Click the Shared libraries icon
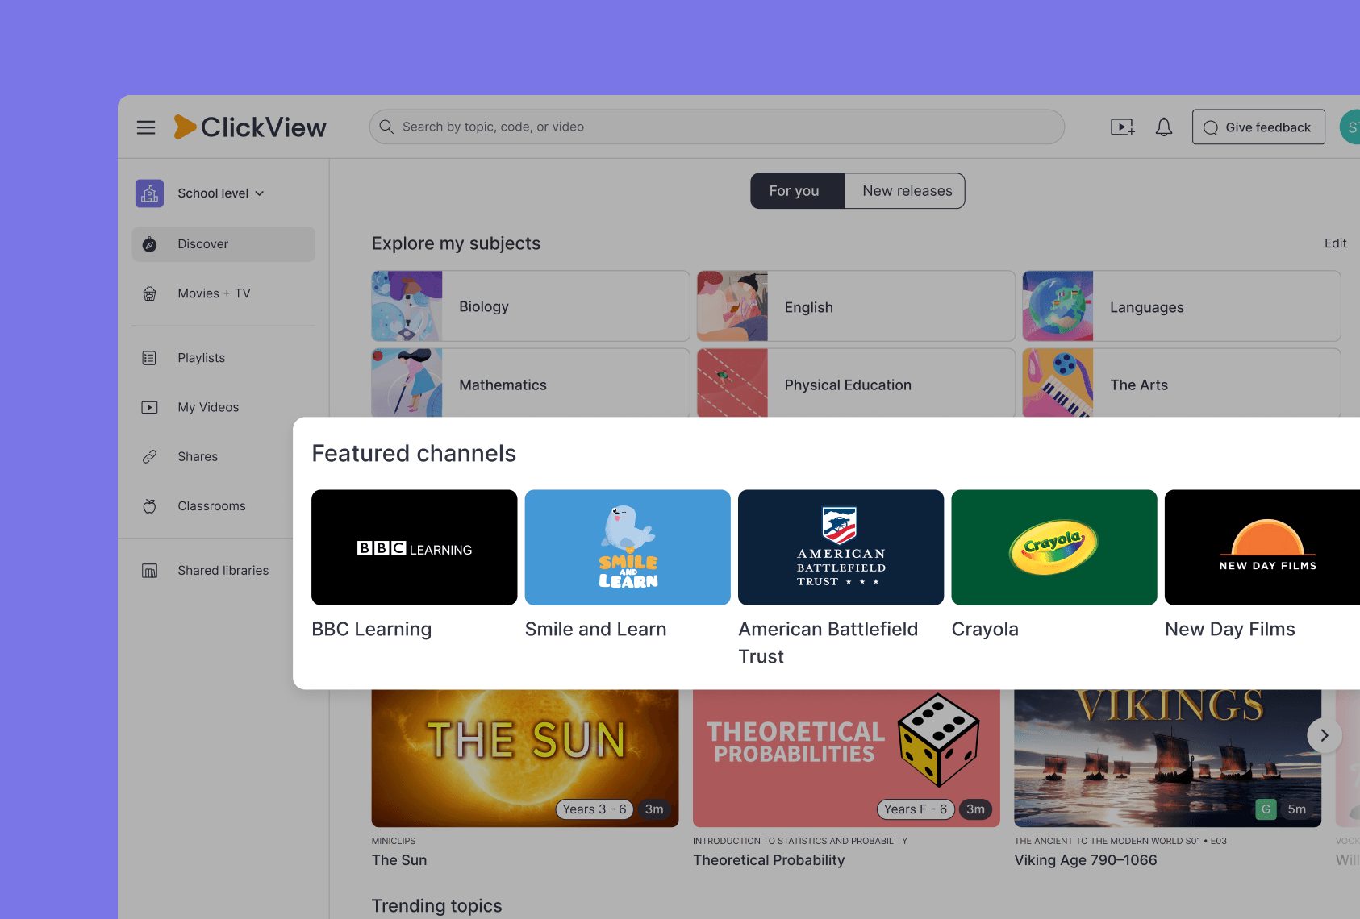This screenshot has height=919, width=1360. (x=149, y=571)
